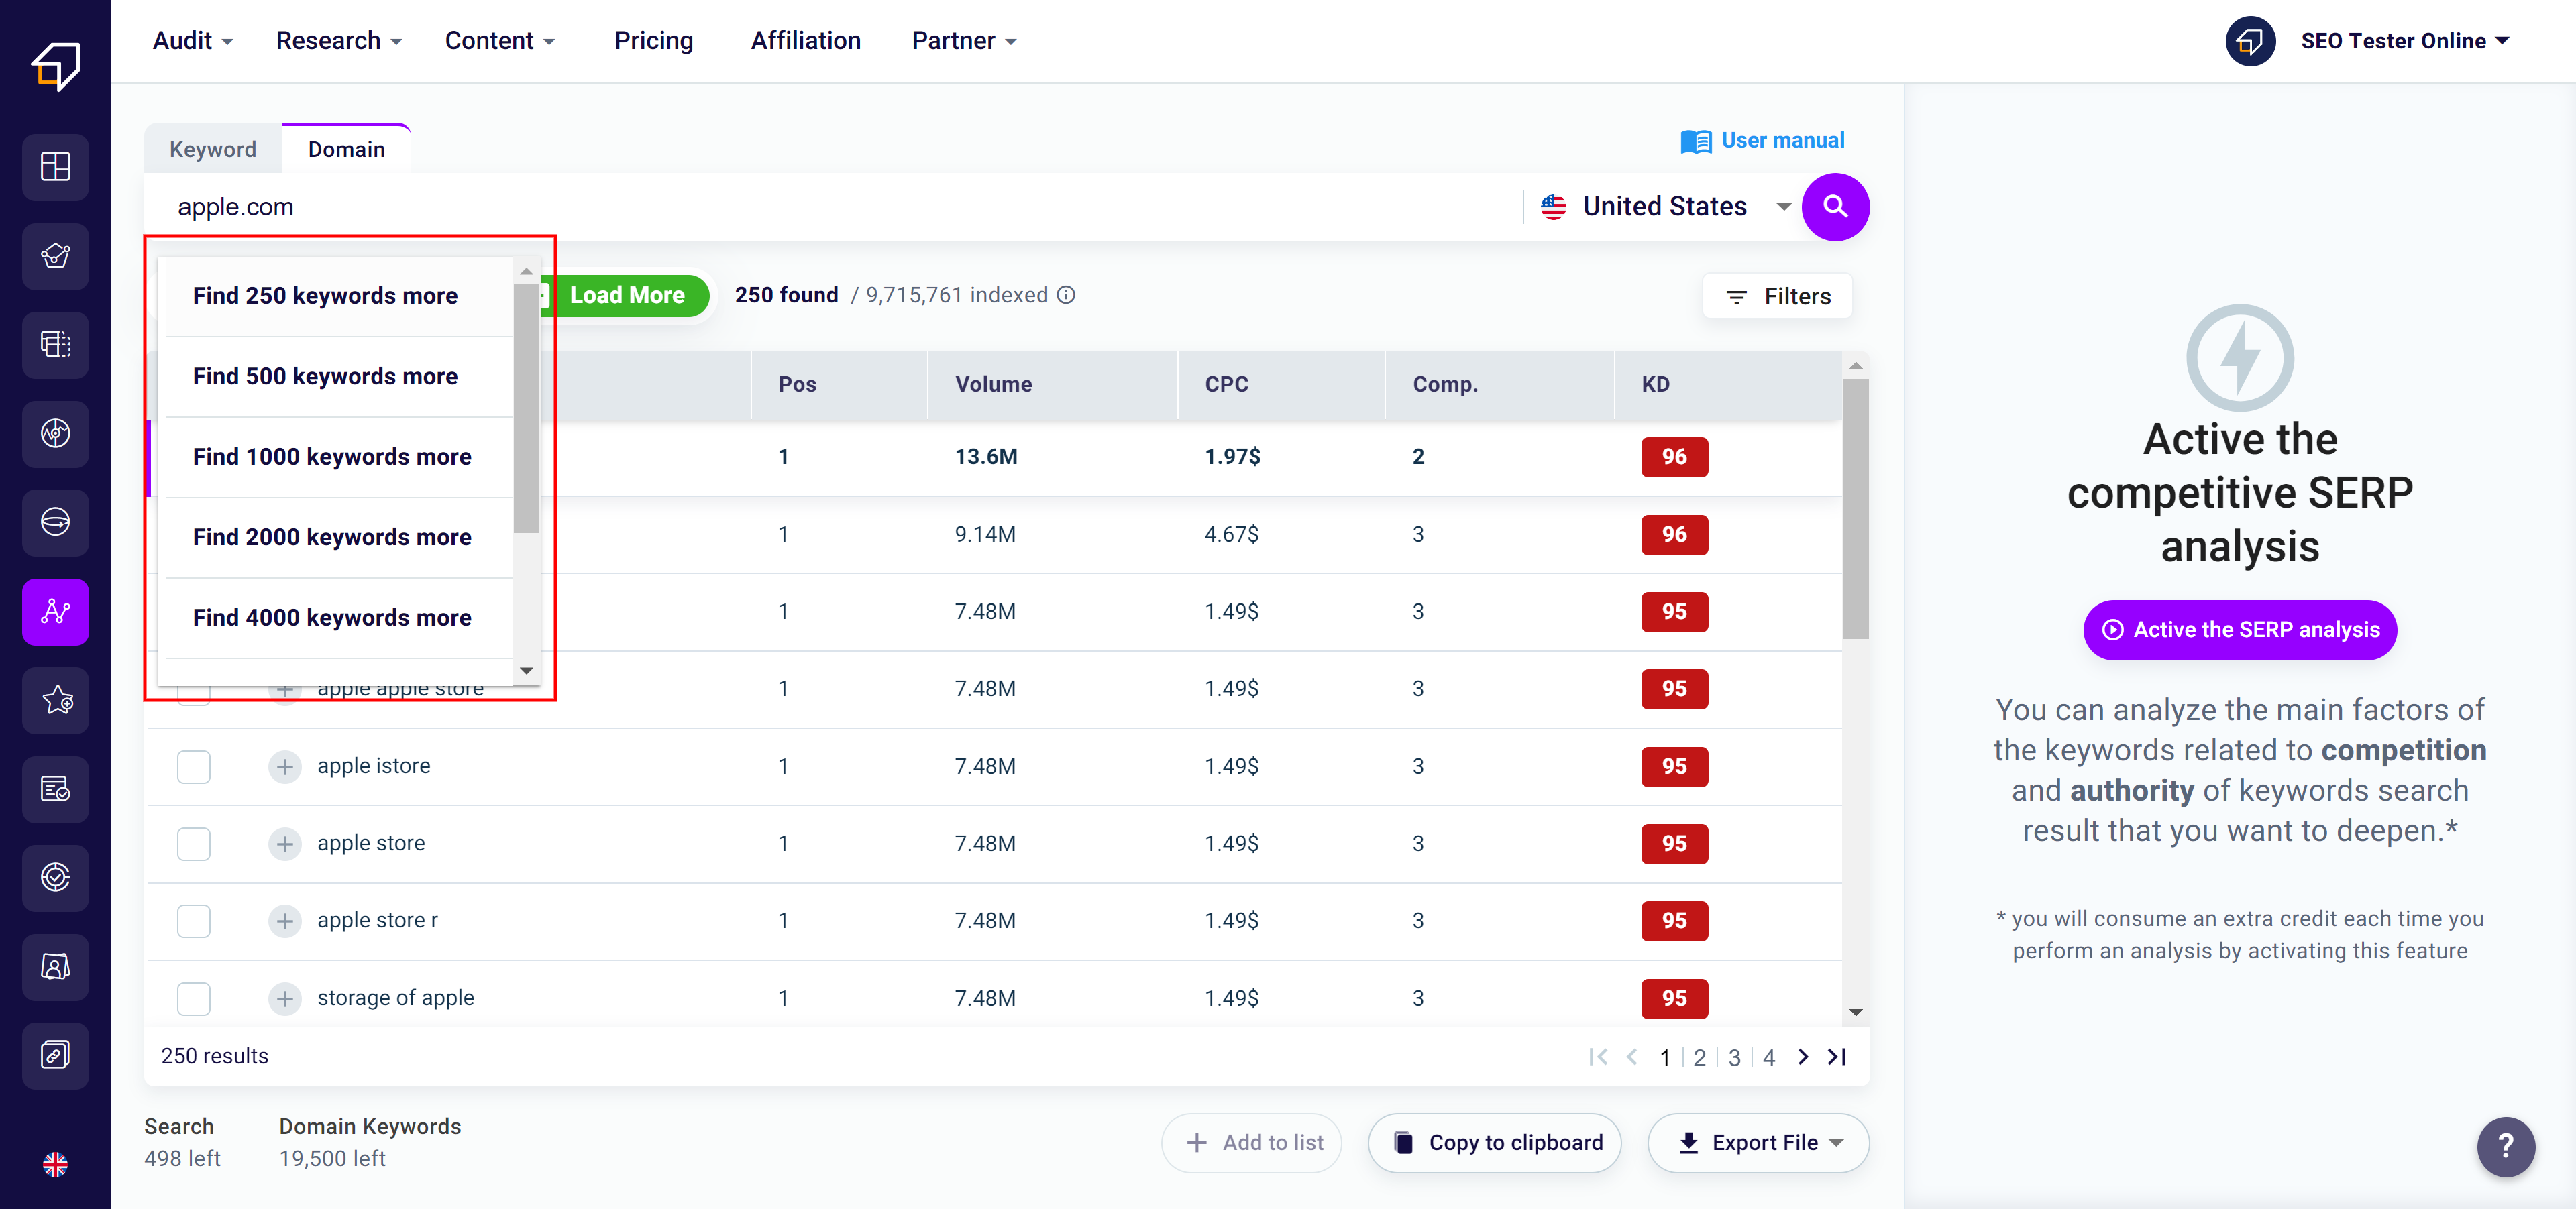Jump to last results page arrow
The height and width of the screenshot is (1209, 2576).
[x=1837, y=1057]
